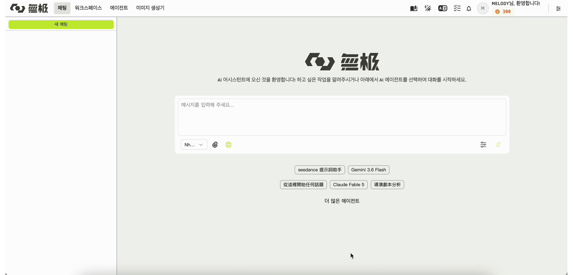Viewport: 573px width, 275px height.
Task: Toggle the dark mode moon icon
Action: coord(428,8)
